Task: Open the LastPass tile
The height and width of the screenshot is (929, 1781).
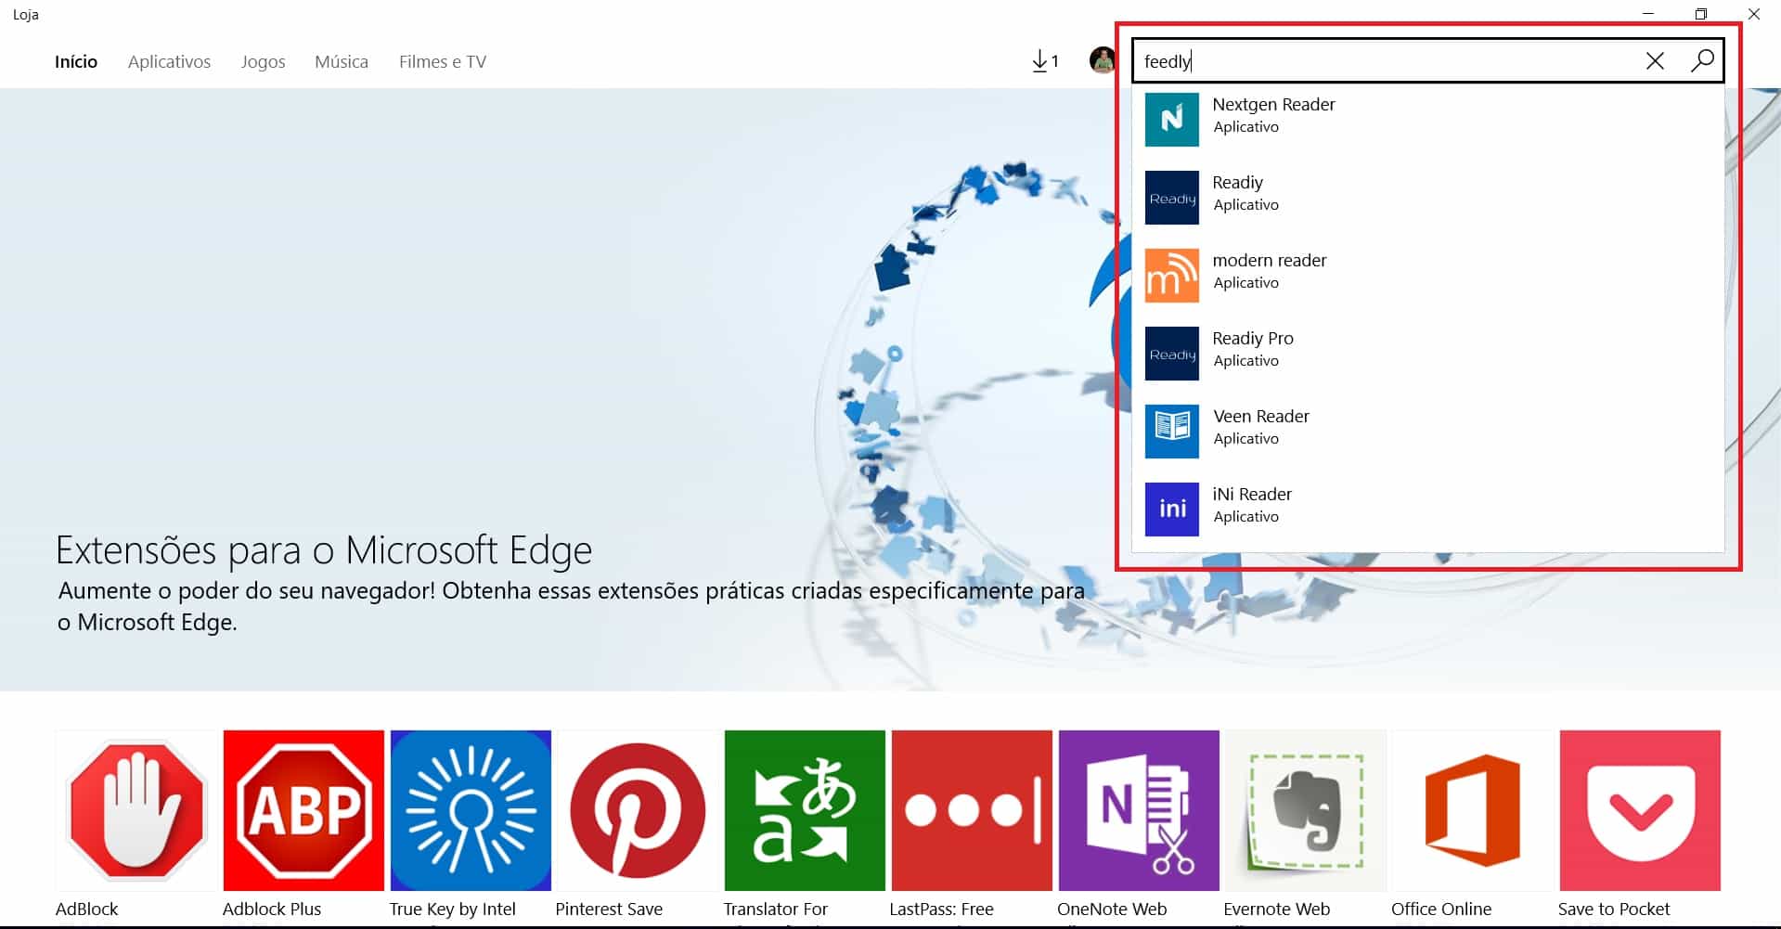Action: coord(972,810)
